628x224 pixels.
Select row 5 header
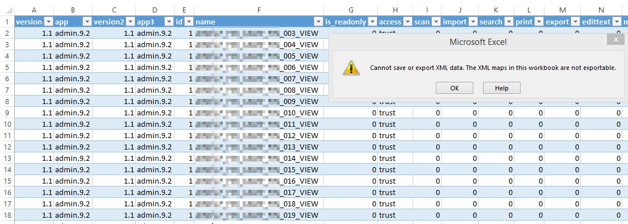point(7,67)
